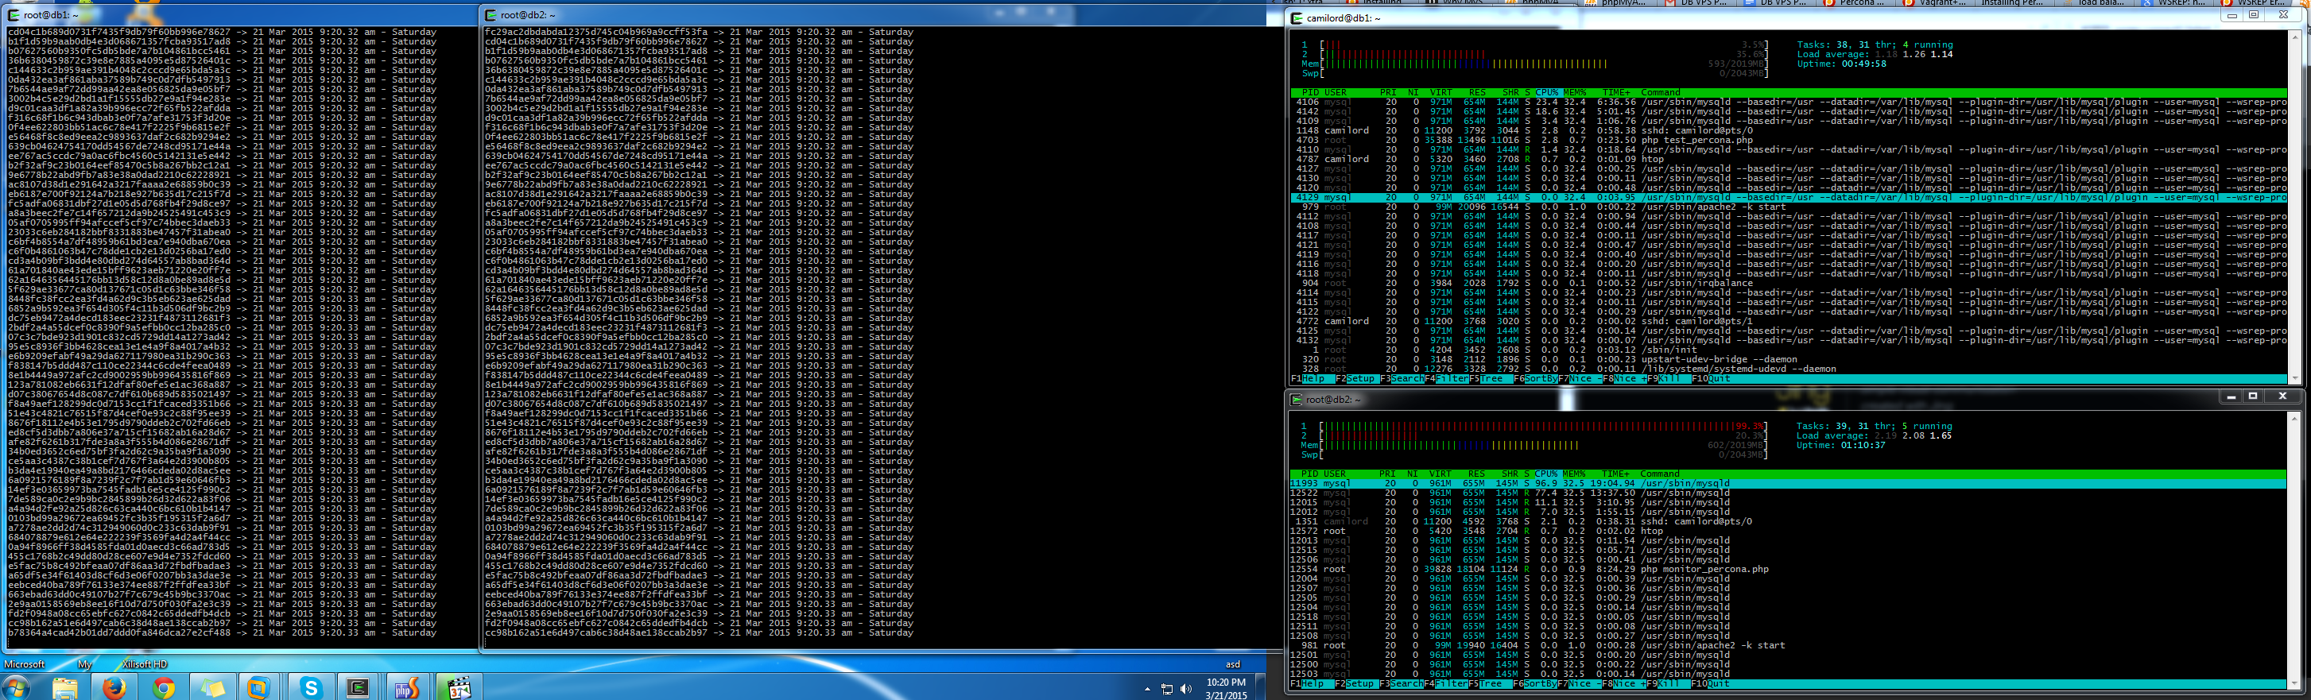This screenshot has width=2311, height=700.
Task: Open Skype from the taskbar
Action: point(312,687)
